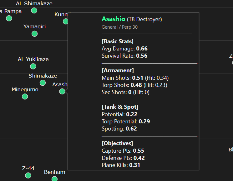
Task: Select the Kunming dot beside the tooltip
Action: click(65, 21)
